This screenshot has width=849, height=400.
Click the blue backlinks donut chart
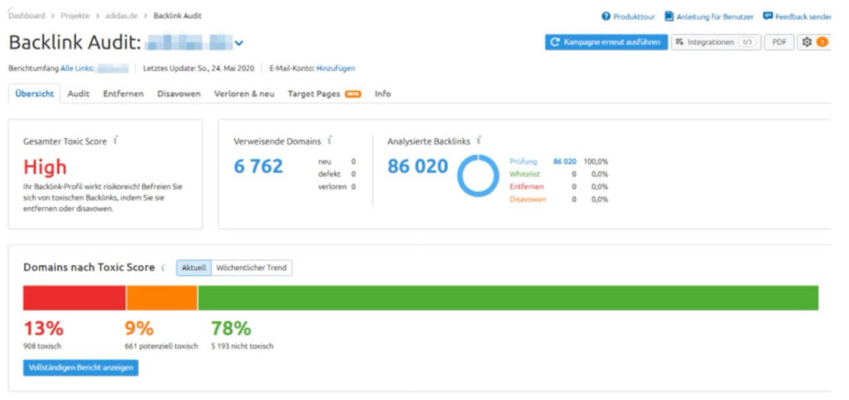(x=478, y=176)
